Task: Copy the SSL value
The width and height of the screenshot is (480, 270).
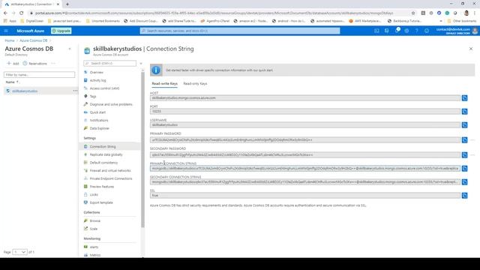Action: click(x=464, y=195)
